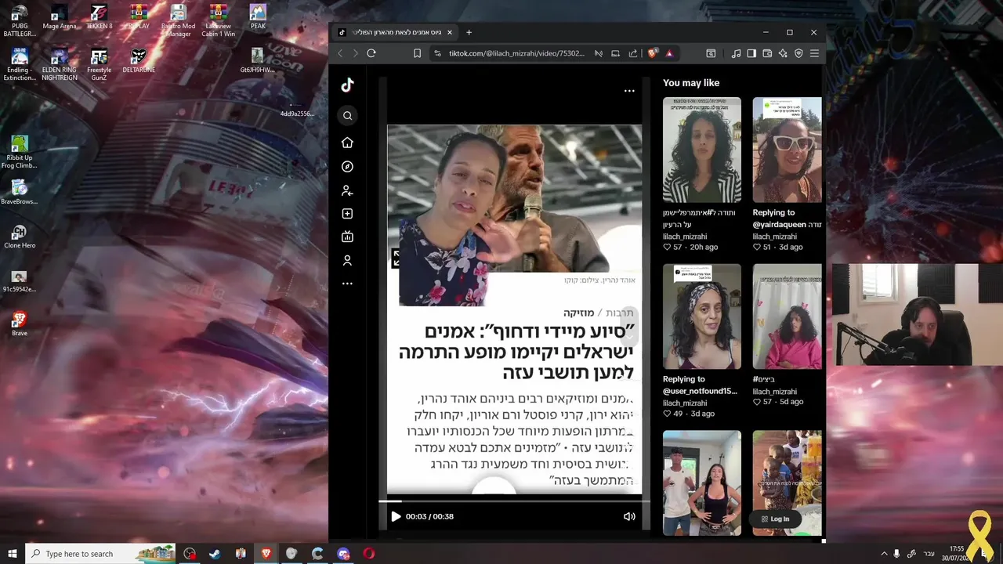Select the PEAK desktop shortcut
The image size is (1003, 564).
[x=258, y=16]
